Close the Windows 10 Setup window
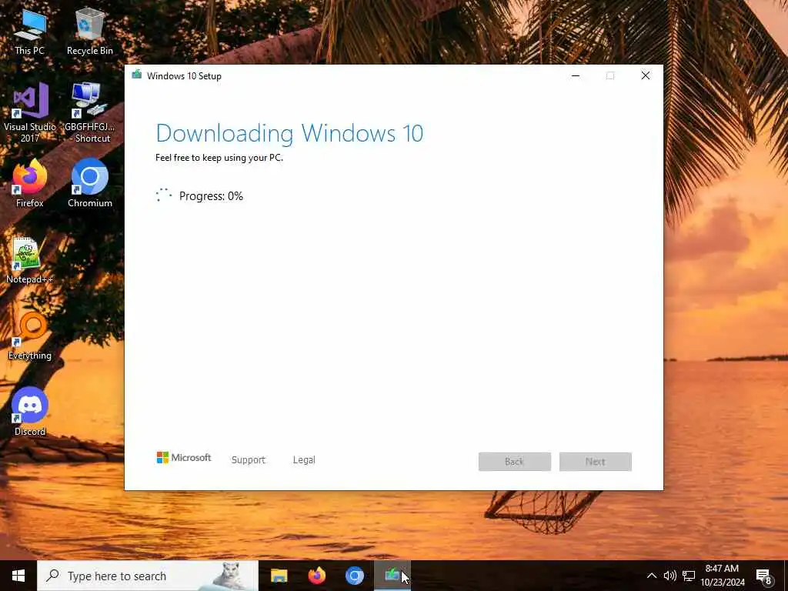This screenshot has height=591, width=788. click(x=646, y=75)
